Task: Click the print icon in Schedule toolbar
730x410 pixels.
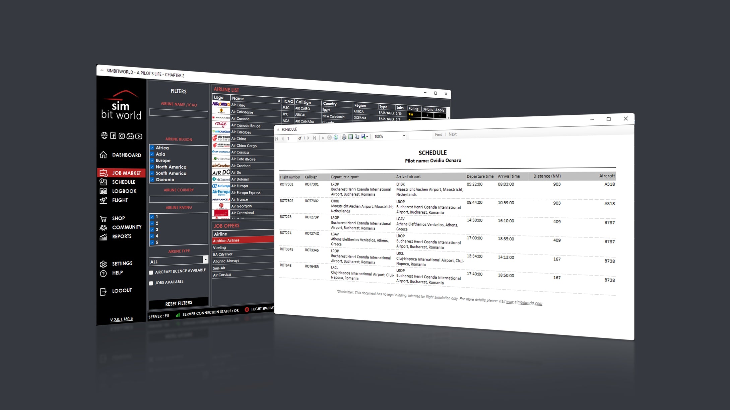Action: tap(344, 137)
